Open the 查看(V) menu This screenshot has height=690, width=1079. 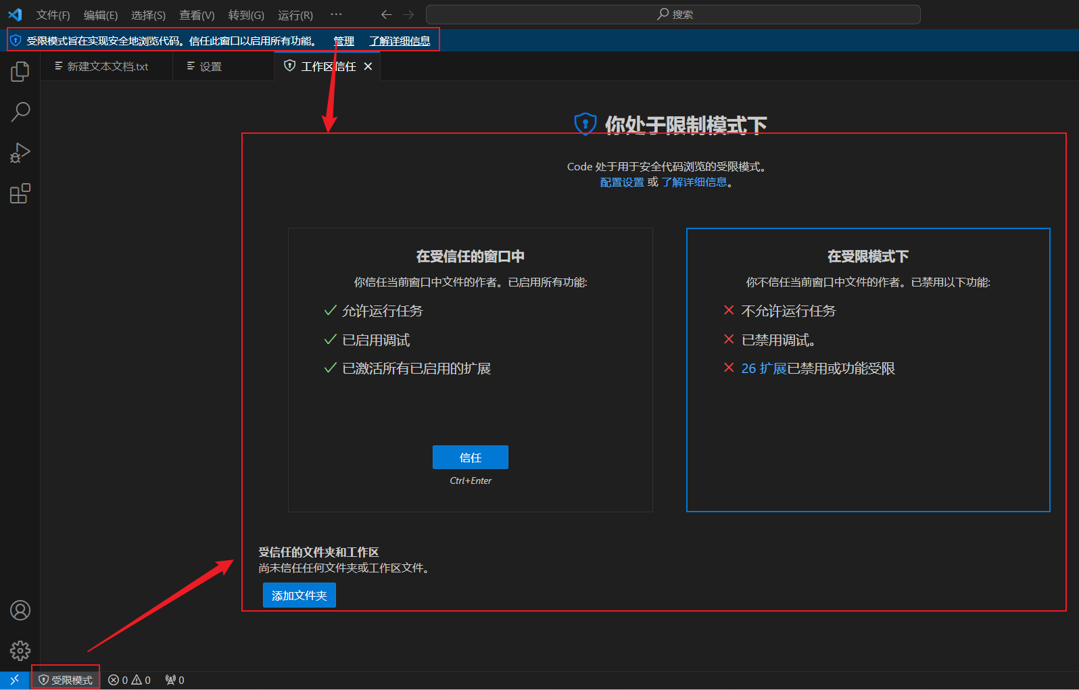tap(197, 15)
